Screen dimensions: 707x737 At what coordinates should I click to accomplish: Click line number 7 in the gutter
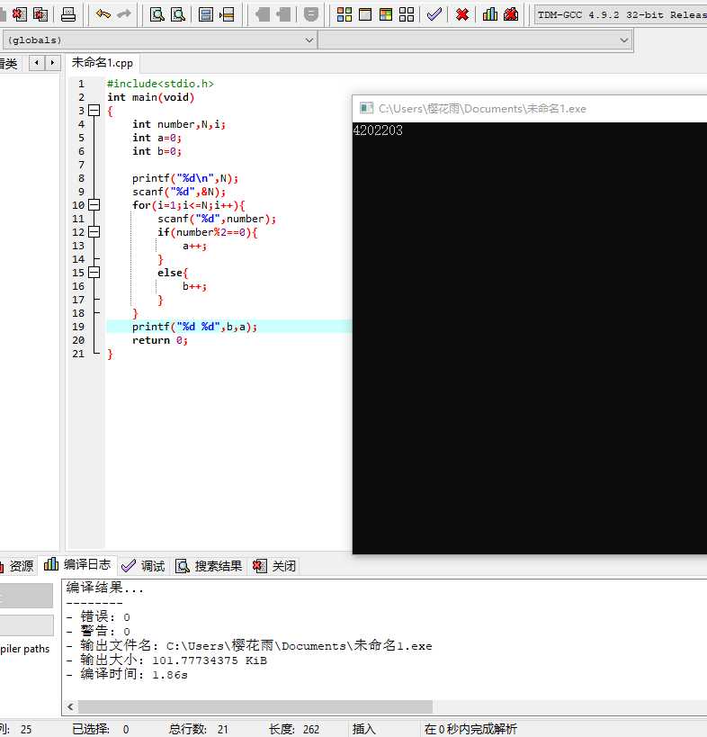pyautogui.click(x=81, y=165)
